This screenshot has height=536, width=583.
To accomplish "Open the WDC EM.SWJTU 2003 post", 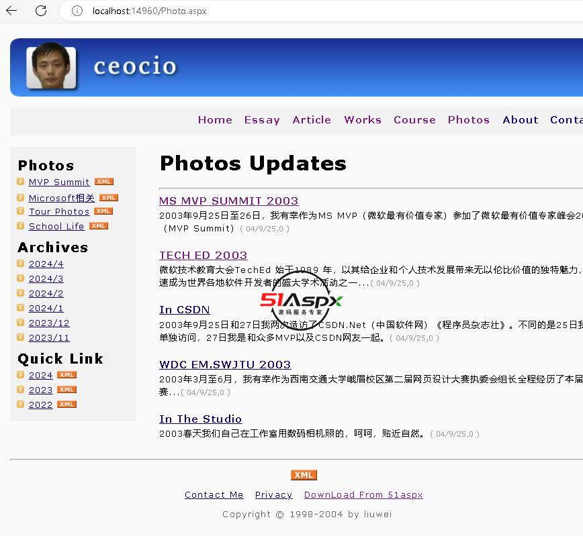I will (225, 364).
